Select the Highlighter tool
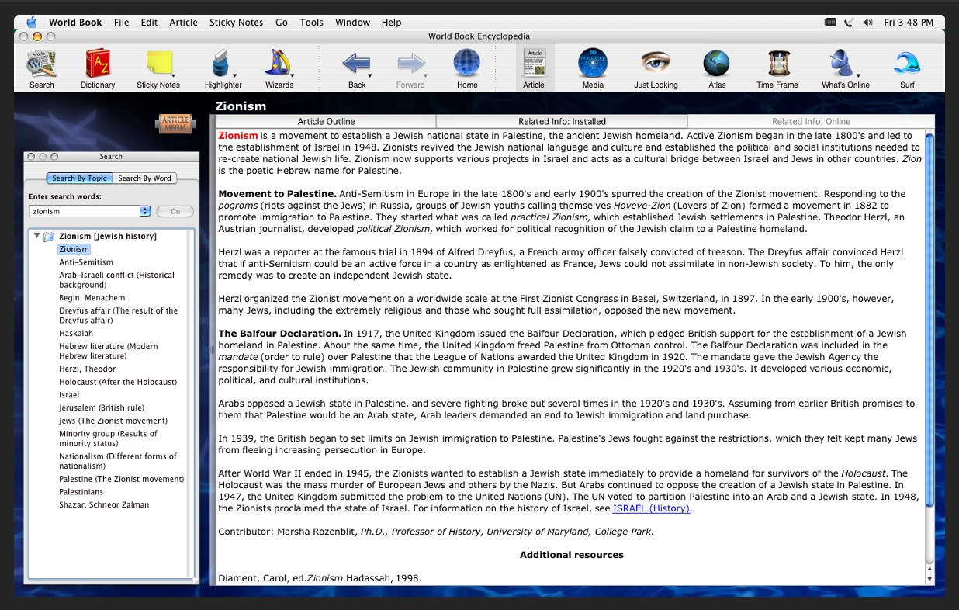This screenshot has width=959, height=610. pyautogui.click(x=223, y=68)
